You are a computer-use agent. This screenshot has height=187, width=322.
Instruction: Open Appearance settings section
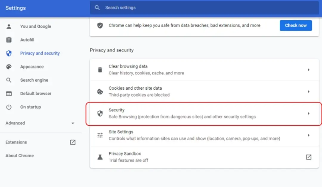[32, 67]
